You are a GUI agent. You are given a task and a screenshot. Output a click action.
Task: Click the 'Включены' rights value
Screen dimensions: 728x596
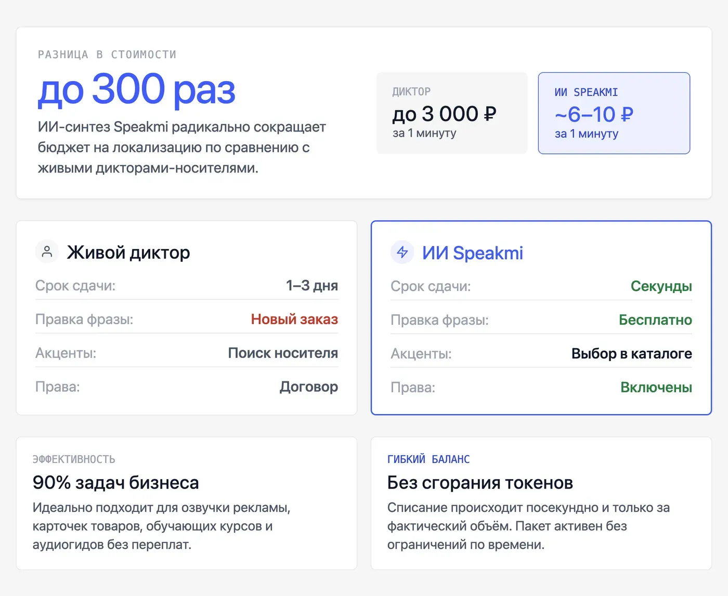coord(656,388)
